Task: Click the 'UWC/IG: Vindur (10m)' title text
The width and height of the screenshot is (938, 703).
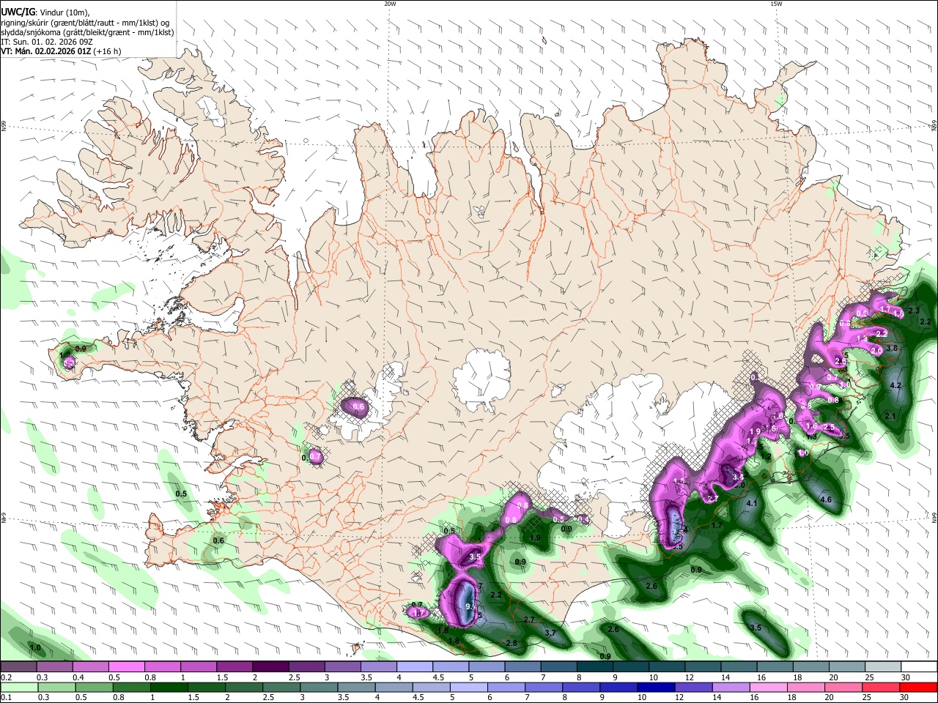Action: pos(45,12)
